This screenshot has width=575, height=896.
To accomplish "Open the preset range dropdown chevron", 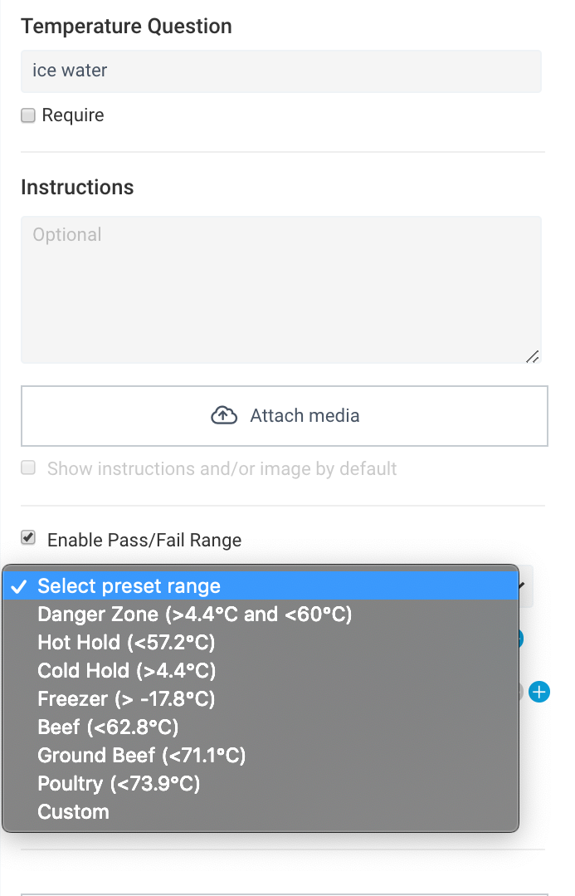I will coord(524,585).
